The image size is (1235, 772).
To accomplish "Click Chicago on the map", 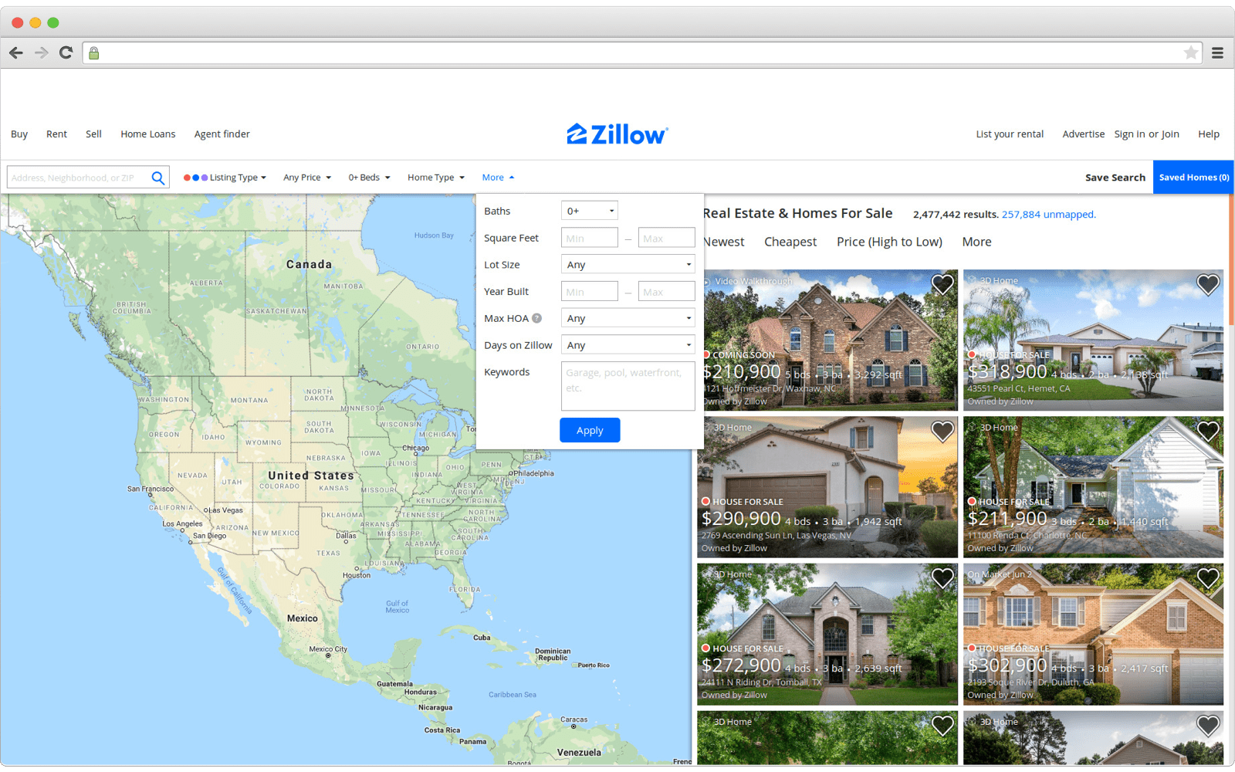I will pyautogui.click(x=415, y=449).
